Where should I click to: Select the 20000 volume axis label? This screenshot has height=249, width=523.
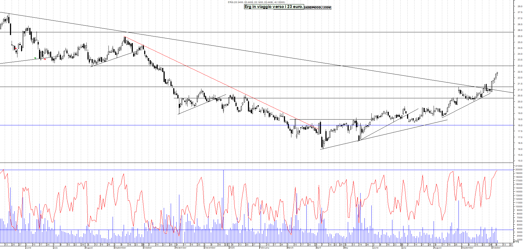coord(519,170)
